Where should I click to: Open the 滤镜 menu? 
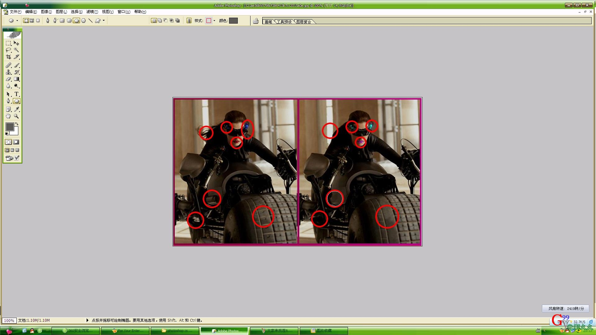click(x=92, y=12)
